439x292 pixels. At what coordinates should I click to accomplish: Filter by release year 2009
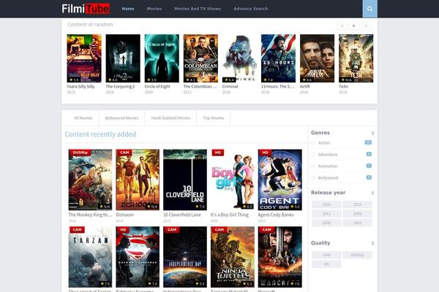pos(358,214)
